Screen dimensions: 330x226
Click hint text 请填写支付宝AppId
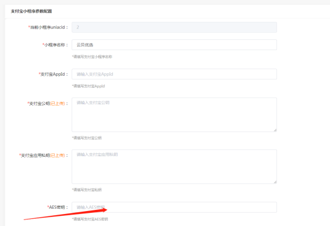pyautogui.click(x=88, y=86)
